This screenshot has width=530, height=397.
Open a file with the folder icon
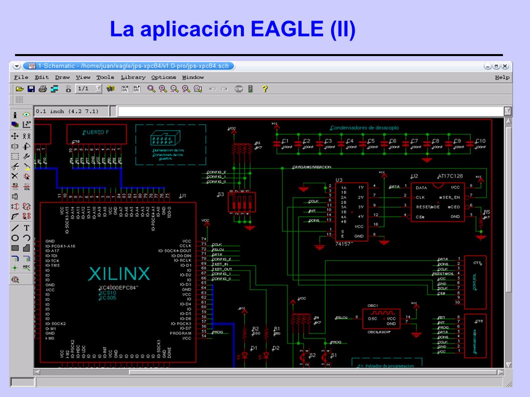click(x=20, y=89)
